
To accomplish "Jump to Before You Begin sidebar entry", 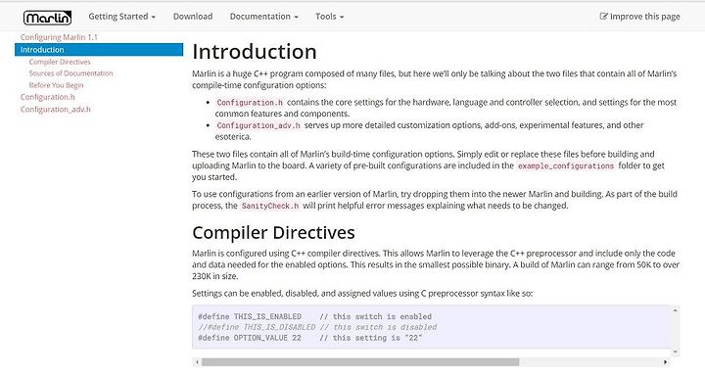I will tap(56, 85).
